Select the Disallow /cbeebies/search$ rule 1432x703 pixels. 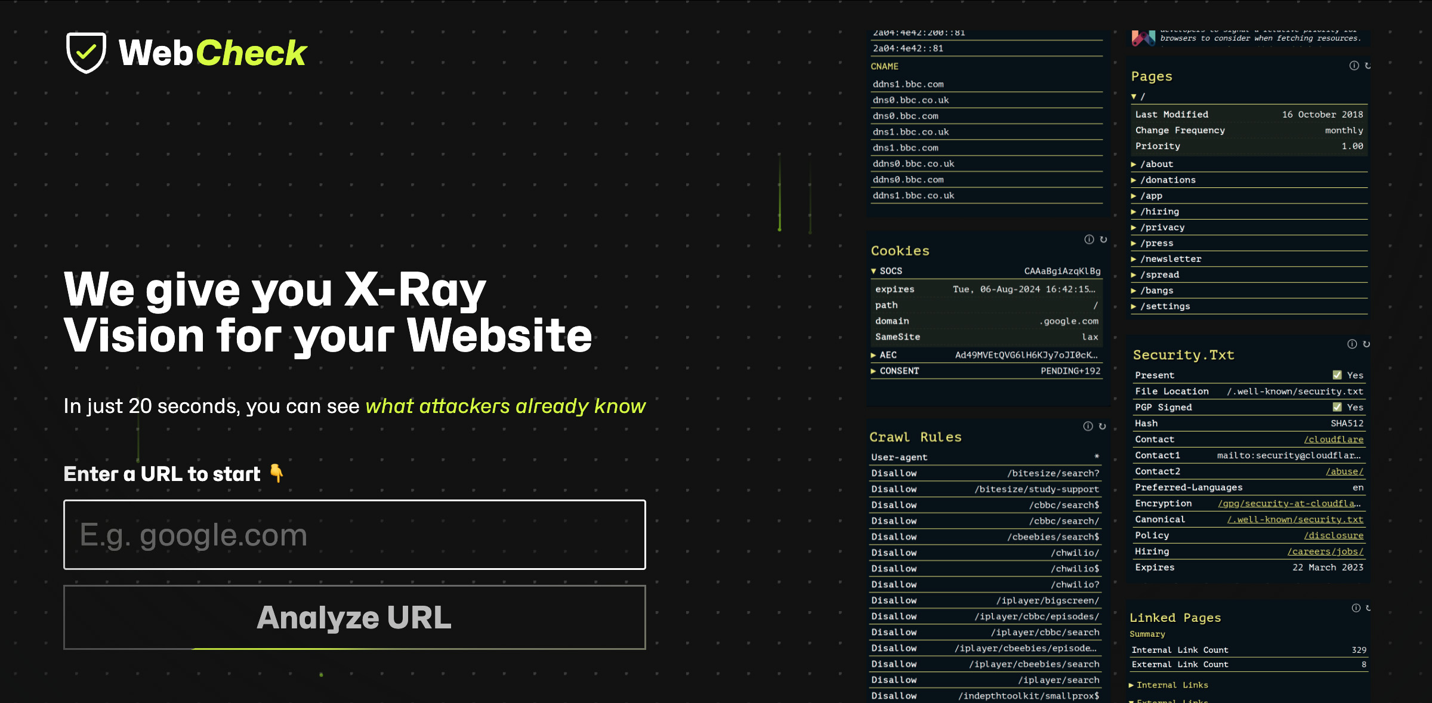(985, 537)
